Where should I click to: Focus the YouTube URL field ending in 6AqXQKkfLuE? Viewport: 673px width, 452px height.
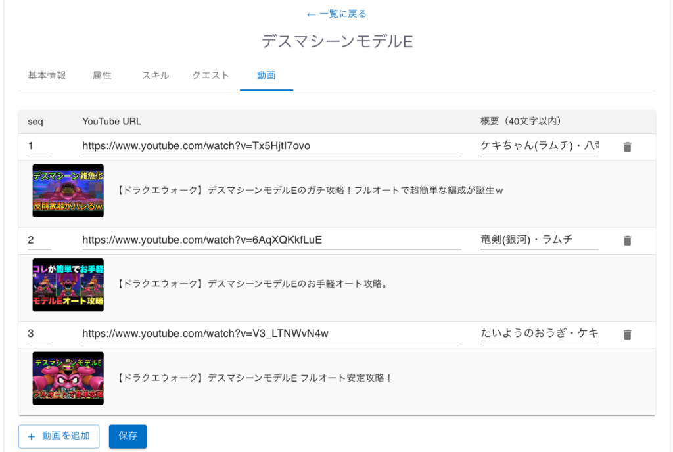tap(271, 240)
